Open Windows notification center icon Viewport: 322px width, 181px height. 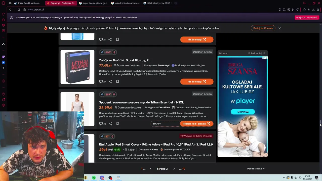click(x=317, y=178)
